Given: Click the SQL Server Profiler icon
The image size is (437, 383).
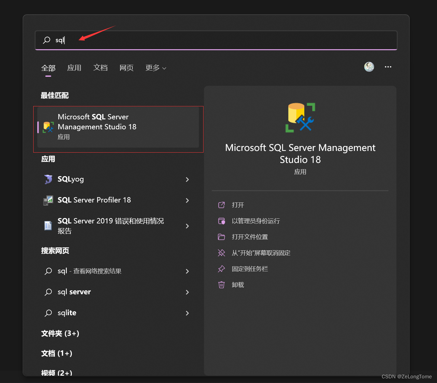Looking at the screenshot, I should 48,200.
